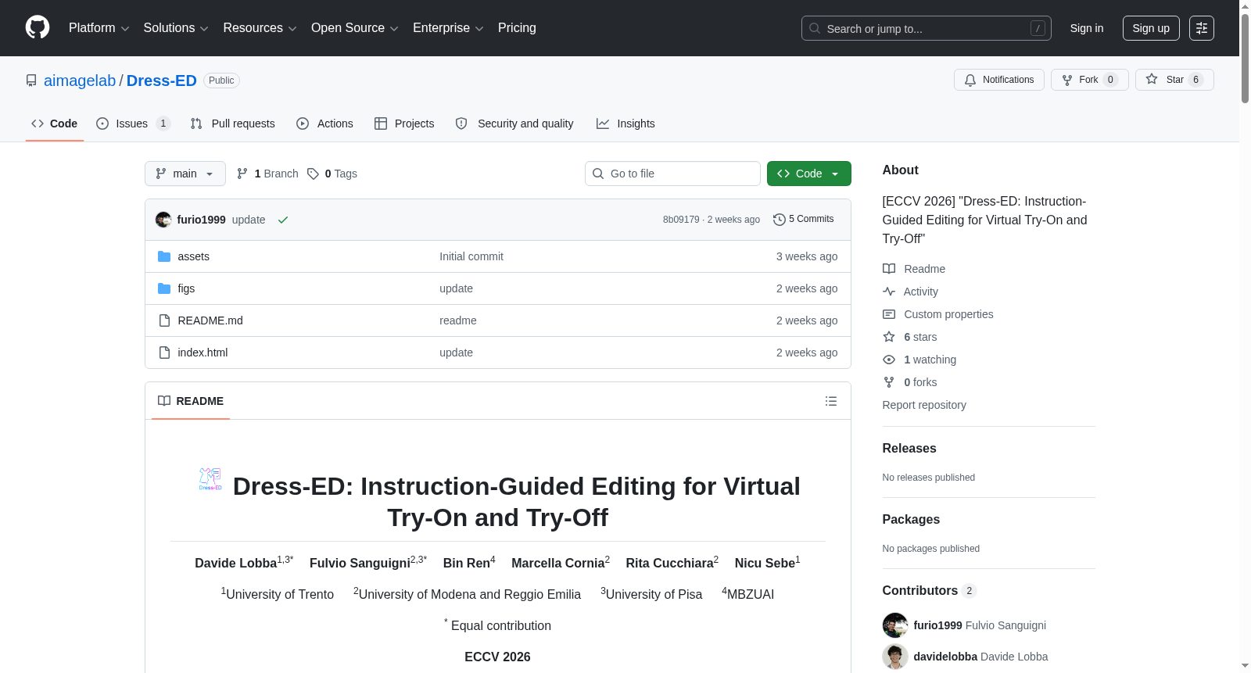This screenshot has width=1251, height=673.
Task: Open furio1999's avatar in the commit bar
Action: point(163,220)
